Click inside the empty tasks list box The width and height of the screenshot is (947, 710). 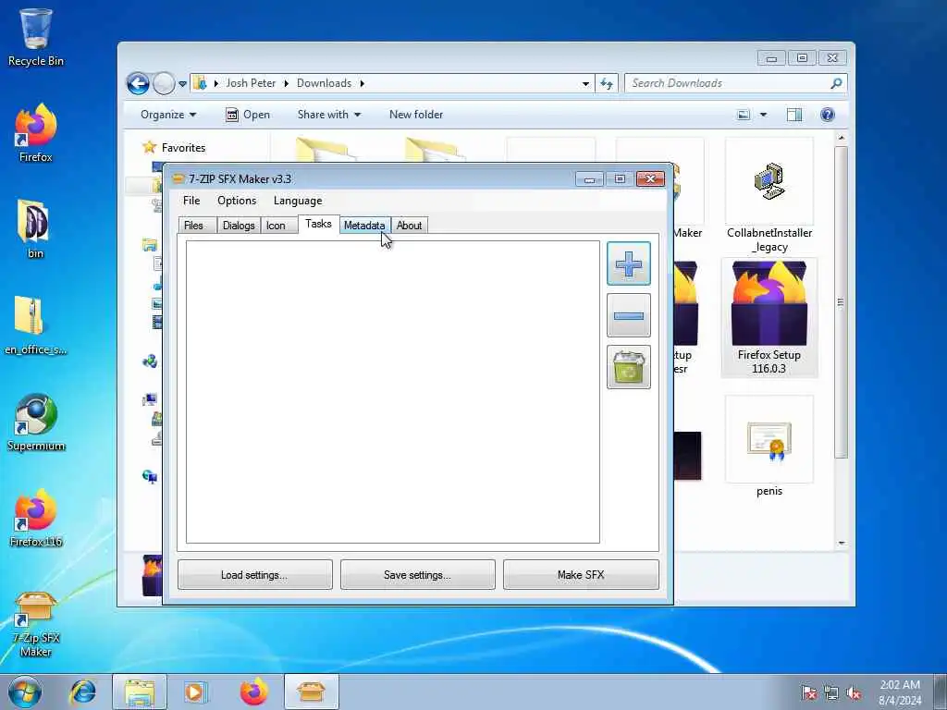392,392
